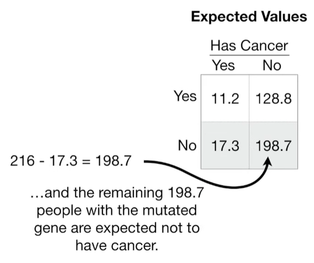Screen dimensions: 314x263
Task: Click the words 'have cancer.'
Action: coord(117,246)
